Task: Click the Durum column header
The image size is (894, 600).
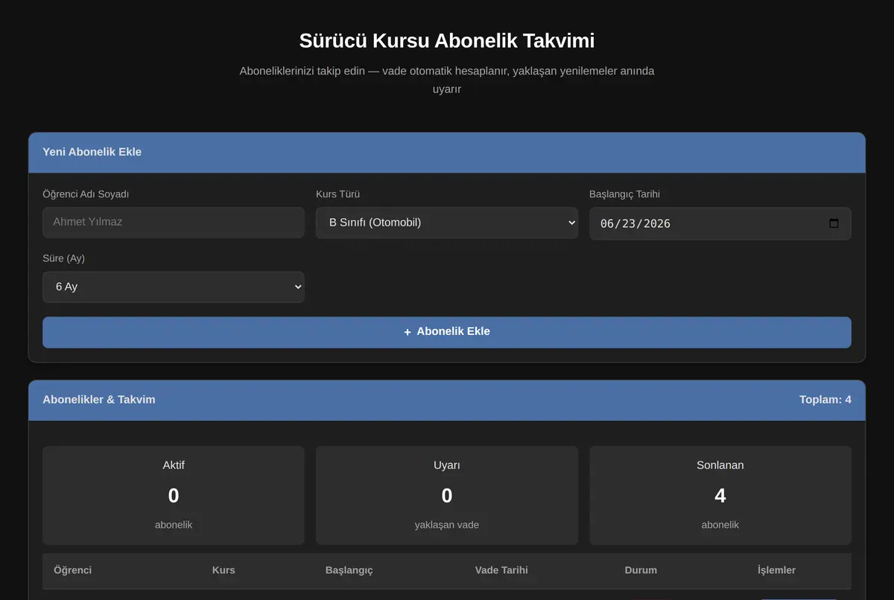Action: 641,570
